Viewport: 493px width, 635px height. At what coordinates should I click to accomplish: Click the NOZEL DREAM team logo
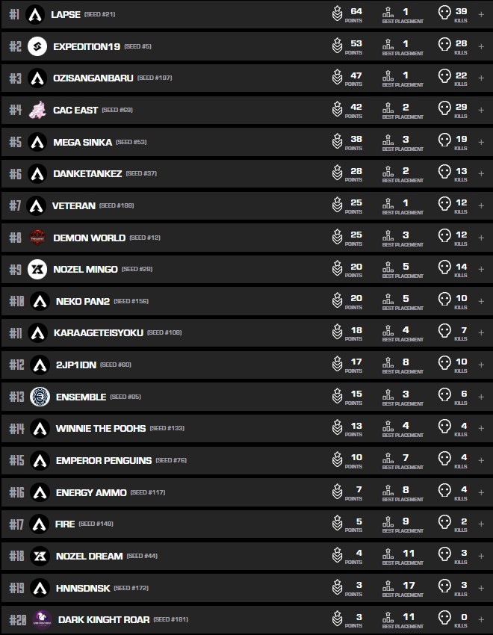(x=40, y=556)
